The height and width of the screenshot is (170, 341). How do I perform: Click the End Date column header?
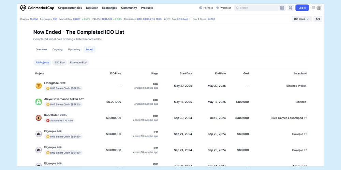(x=221, y=73)
